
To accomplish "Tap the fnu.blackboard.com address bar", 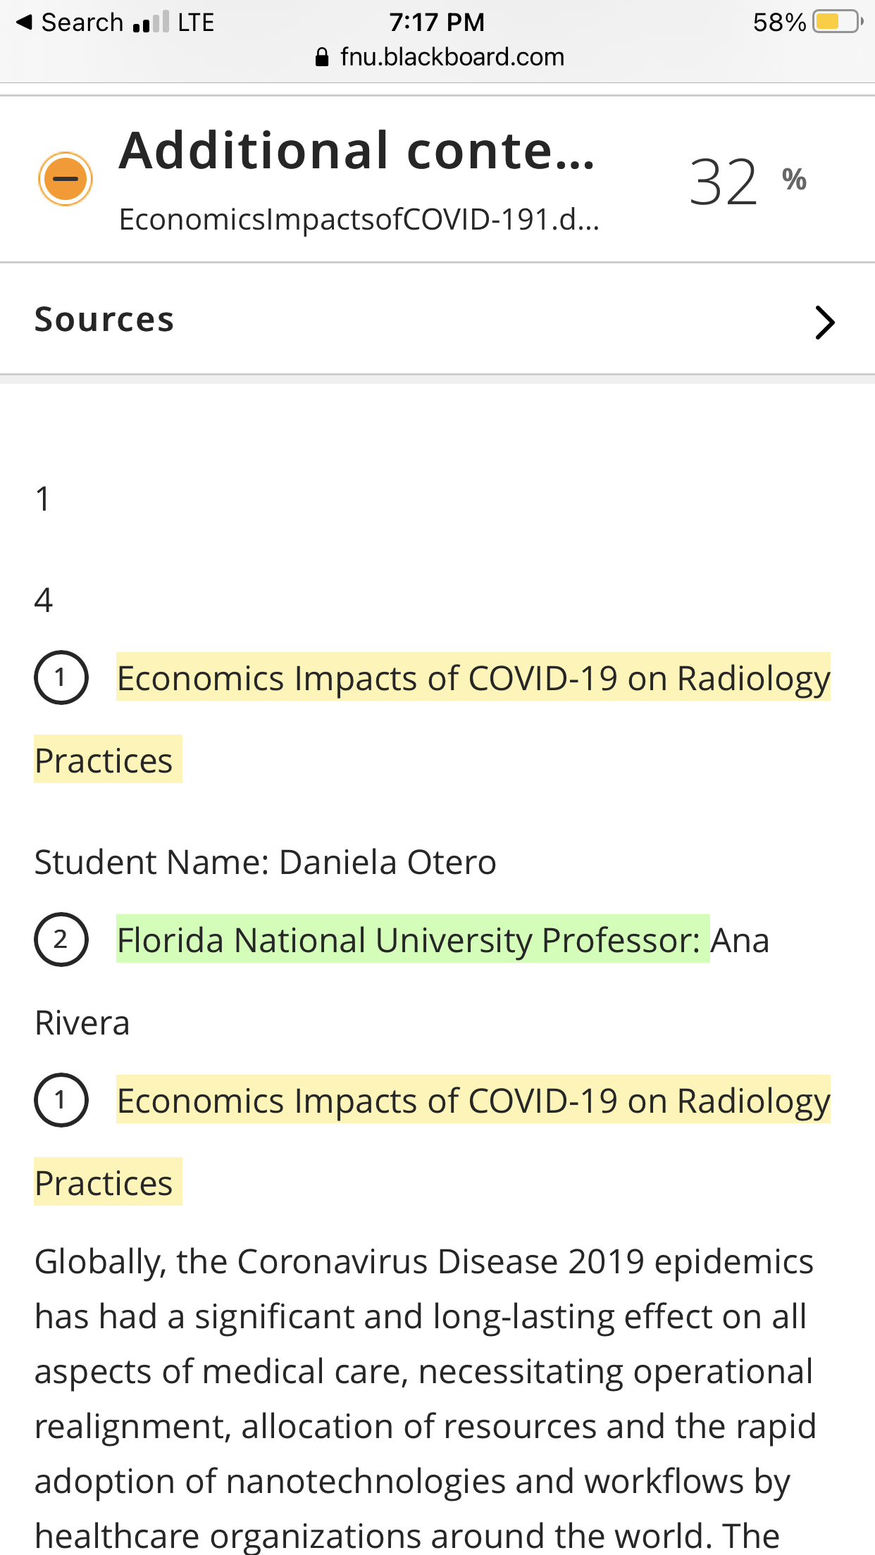I will 440,57.
